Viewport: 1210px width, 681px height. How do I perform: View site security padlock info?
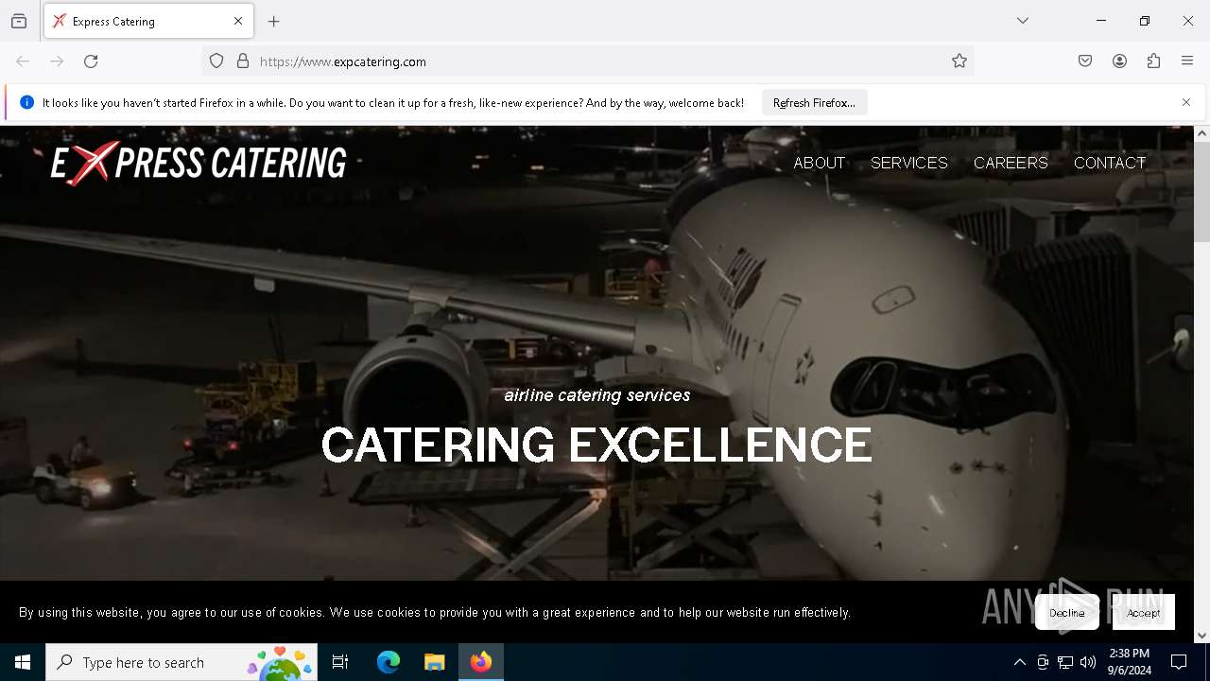243,61
